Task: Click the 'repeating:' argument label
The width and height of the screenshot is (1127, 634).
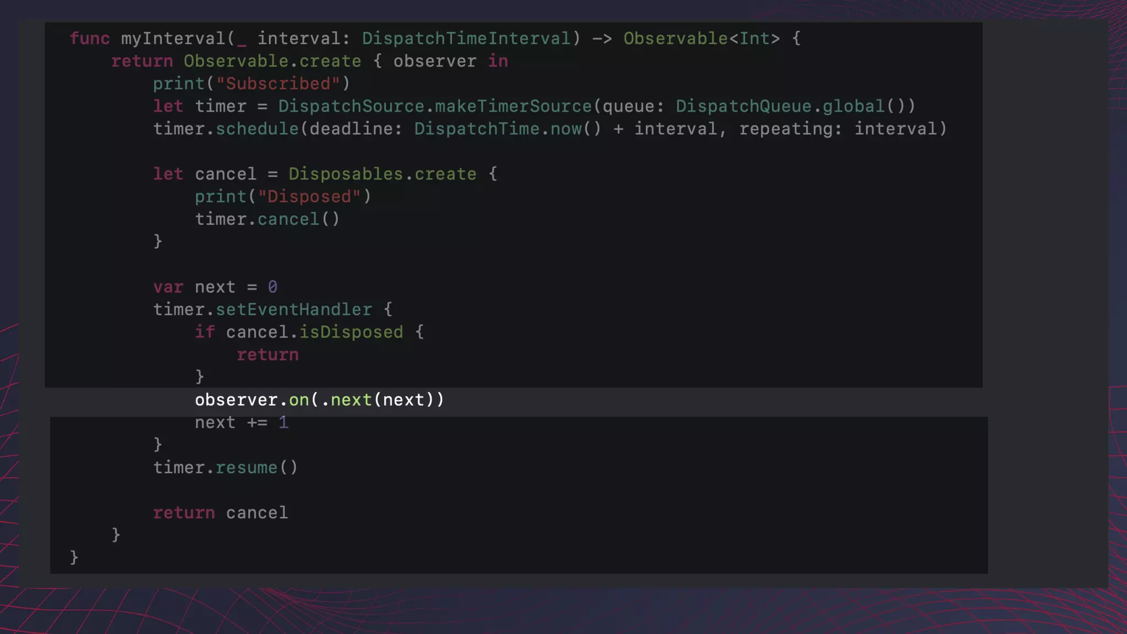Action: (790, 129)
